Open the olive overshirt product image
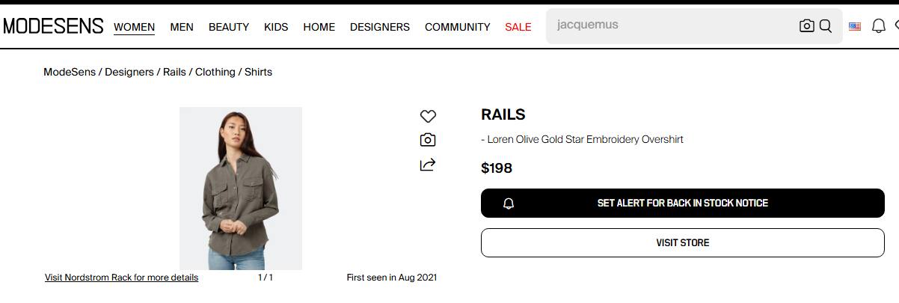Image resolution: width=899 pixels, height=303 pixels. pos(241,188)
